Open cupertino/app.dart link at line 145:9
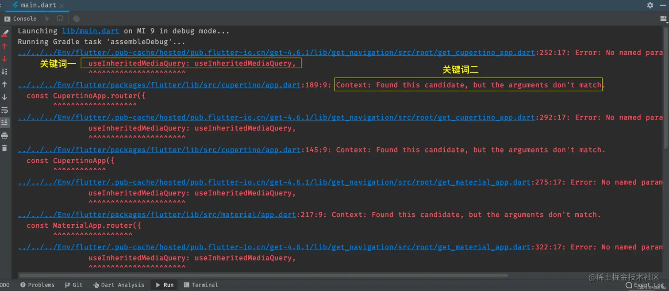Screen dimensions: 669x291 (x=159, y=150)
